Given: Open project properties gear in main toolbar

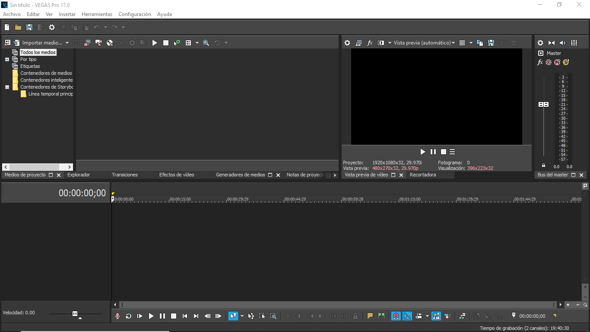Looking at the screenshot, I should click(52, 27).
